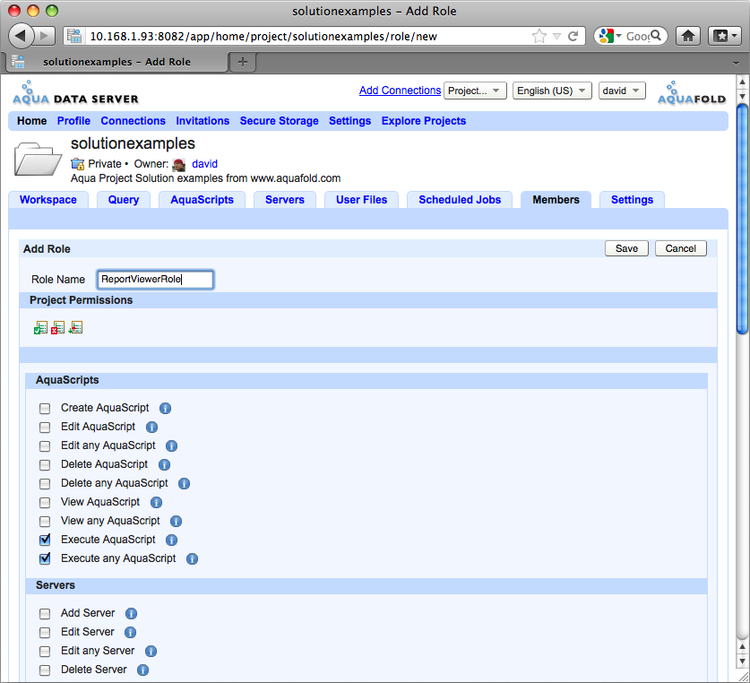Show info for Add Server permission
This screenshot has width=750, height=683.
132,614
